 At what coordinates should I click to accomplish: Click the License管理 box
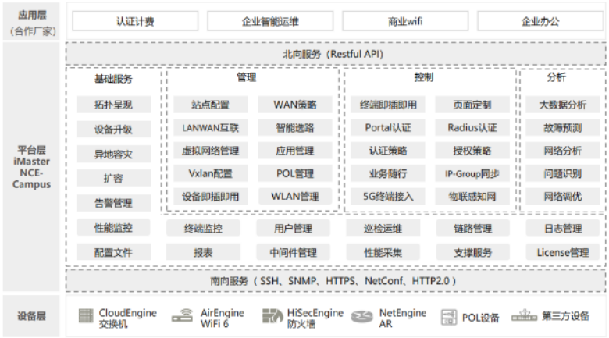tap(562, 252)
